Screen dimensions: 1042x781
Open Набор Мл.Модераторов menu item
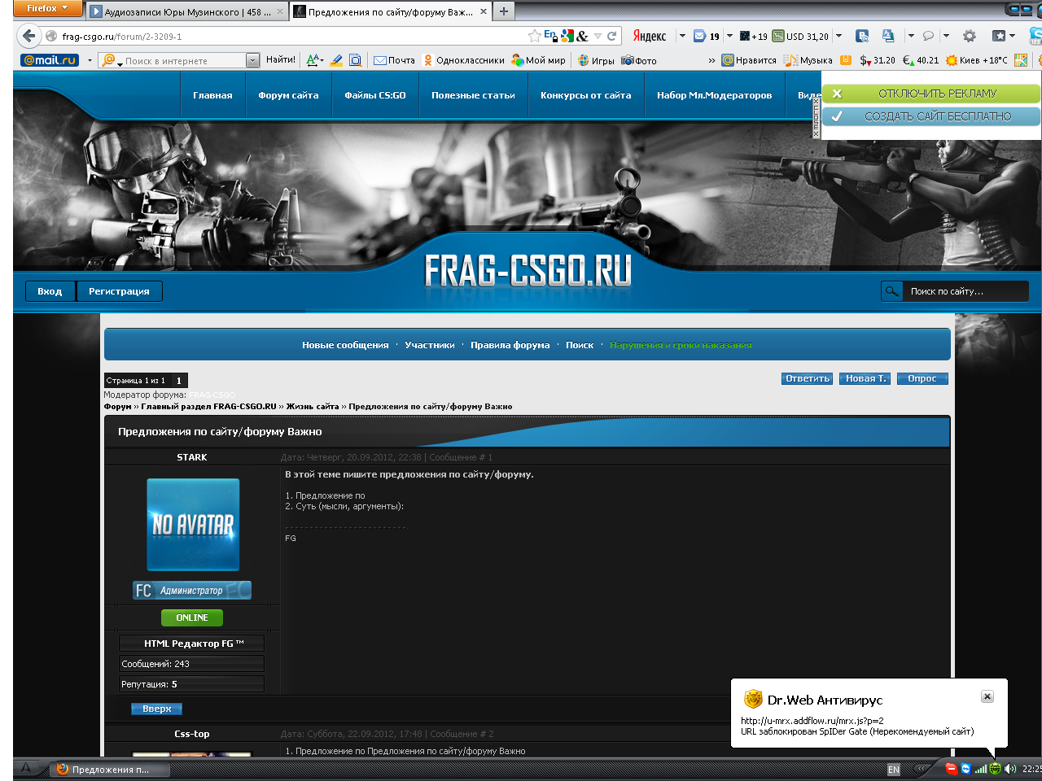click(714, 95)
